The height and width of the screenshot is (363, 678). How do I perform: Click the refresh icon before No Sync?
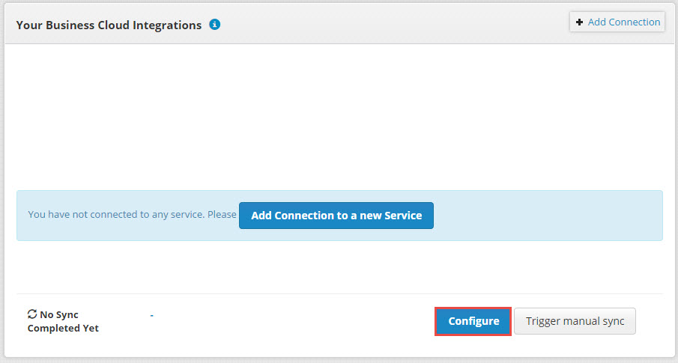pyautogui.click(x=32, y=314)
